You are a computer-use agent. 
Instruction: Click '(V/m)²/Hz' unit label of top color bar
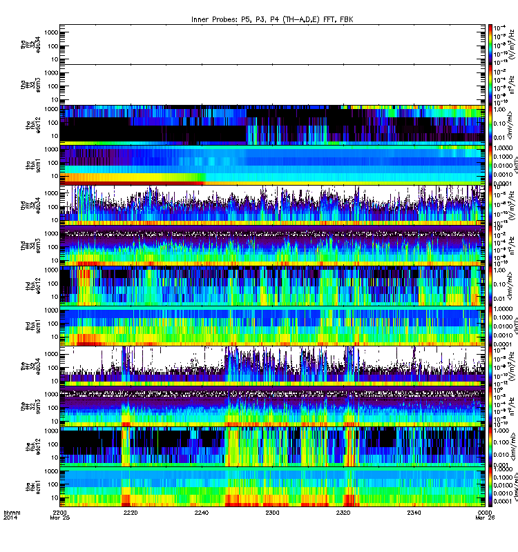pos(512,44)
